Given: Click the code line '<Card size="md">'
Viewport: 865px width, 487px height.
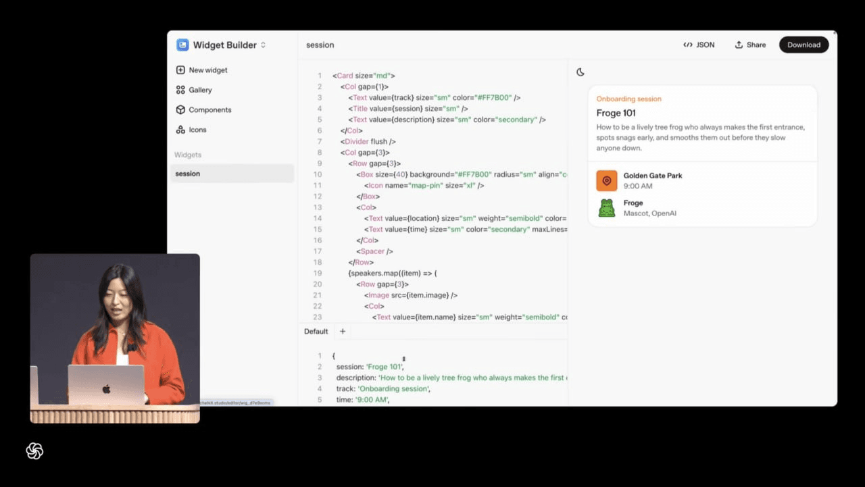Looking at the screenshot, I should (364, 76).
